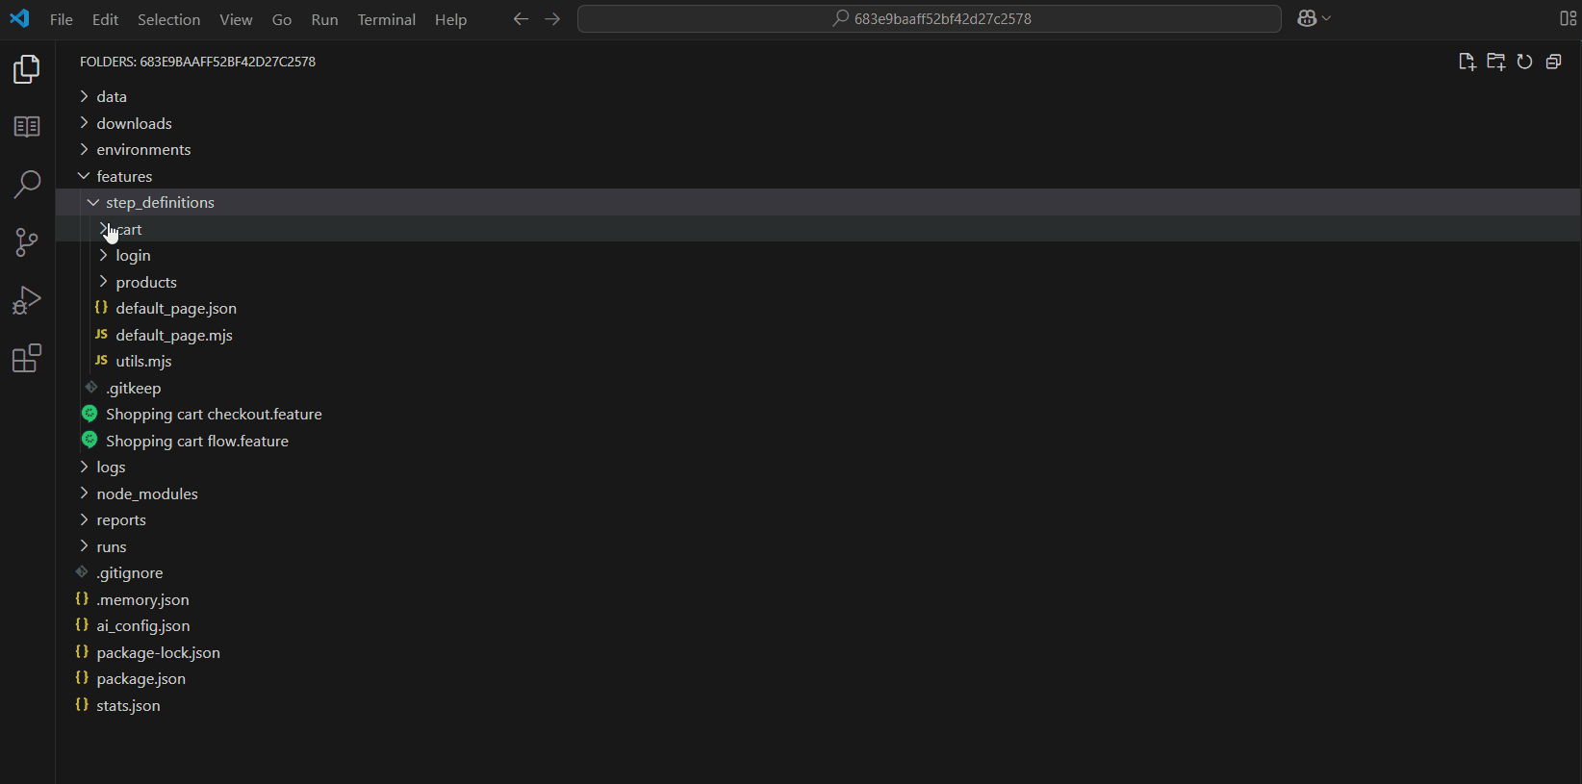
Task: Open the Copilot chat dropdown
Action: 1326,19
